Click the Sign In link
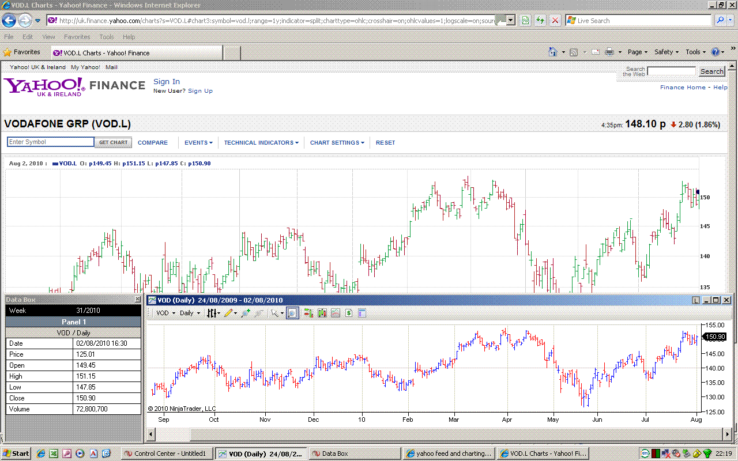 (166, 81)
